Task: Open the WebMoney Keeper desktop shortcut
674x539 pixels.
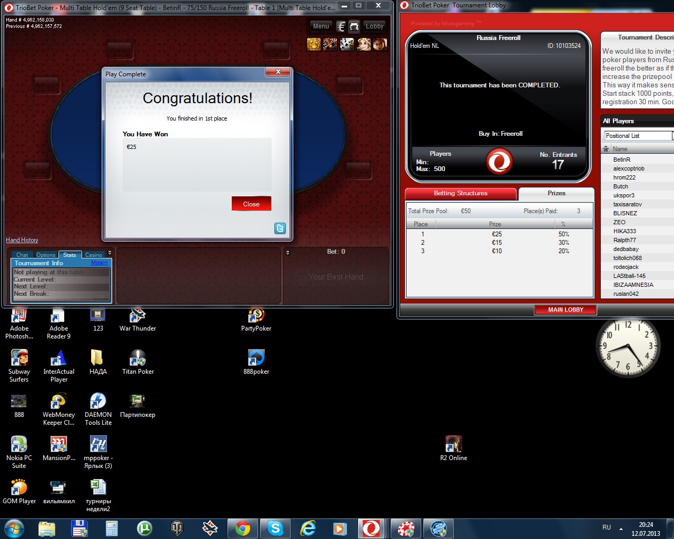Action: coord(59,410)
